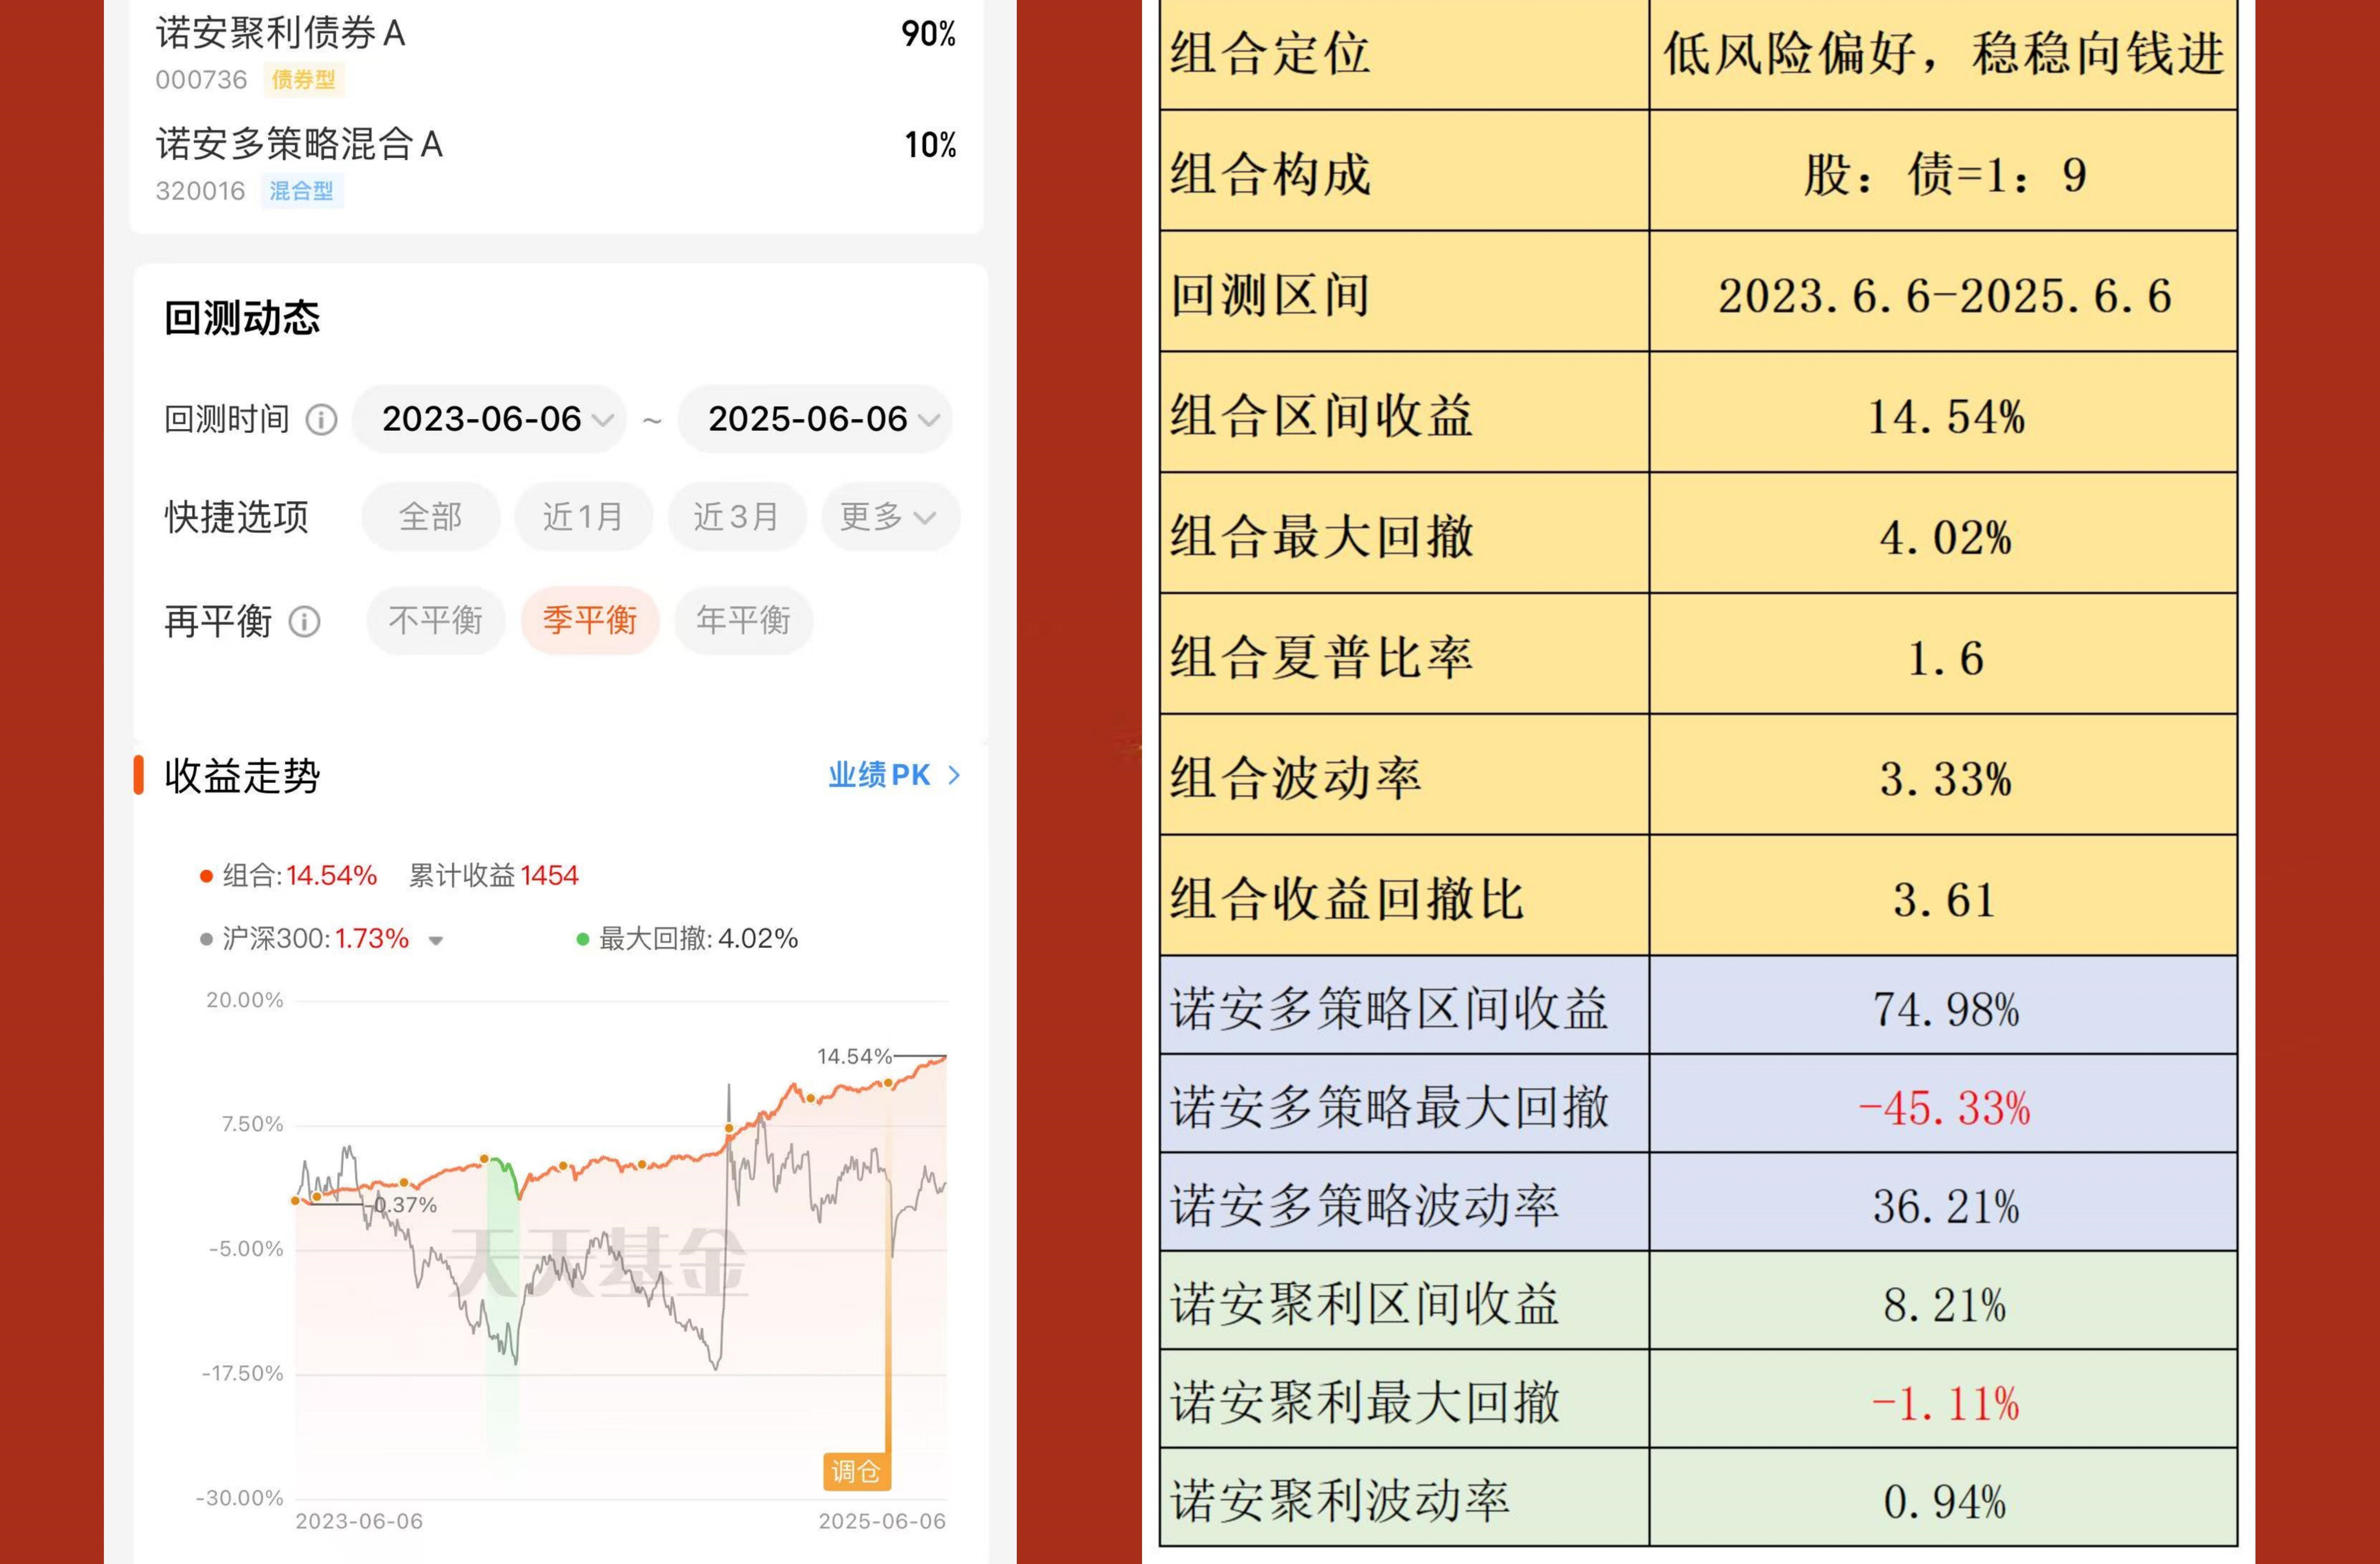The image size is (2380, 1564).
Task: Click the 沪深300 1.73% legend text
Action: pos(316,939)
